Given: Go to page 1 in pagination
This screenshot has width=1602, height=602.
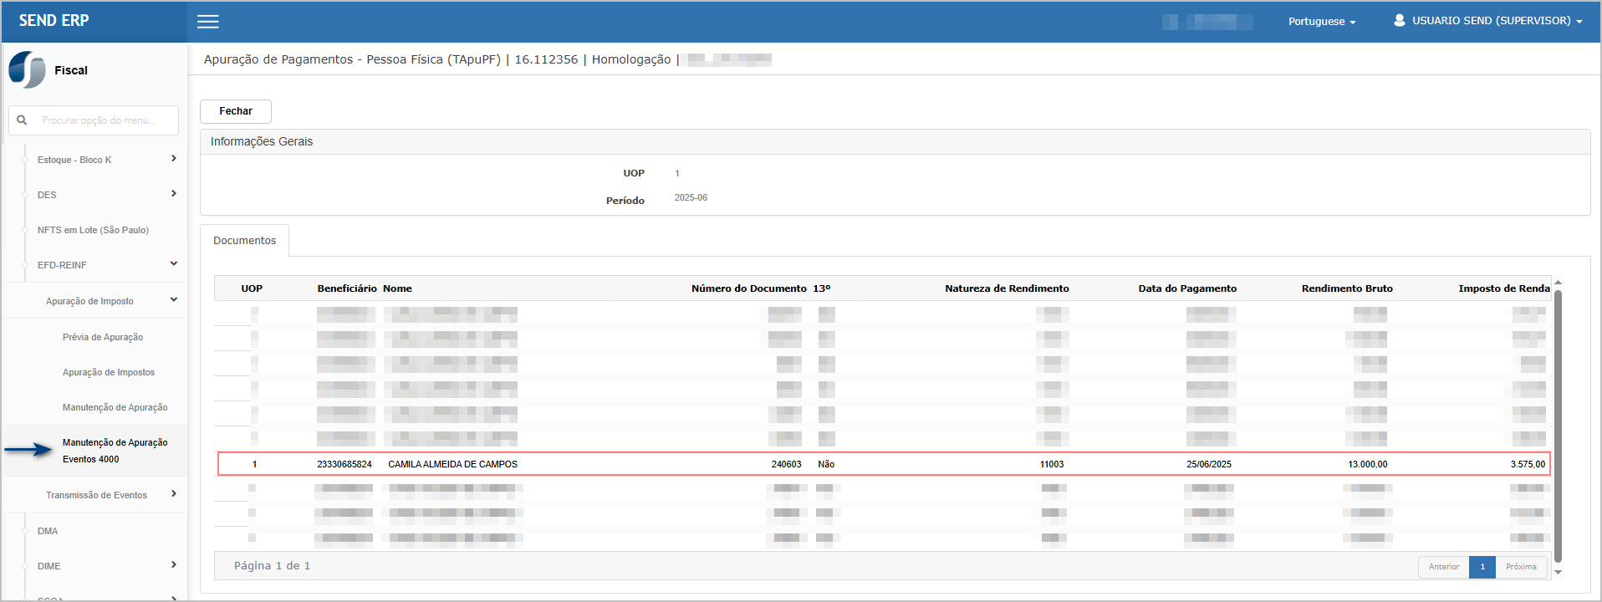Looking at the screenshot, I should 1482,567.
